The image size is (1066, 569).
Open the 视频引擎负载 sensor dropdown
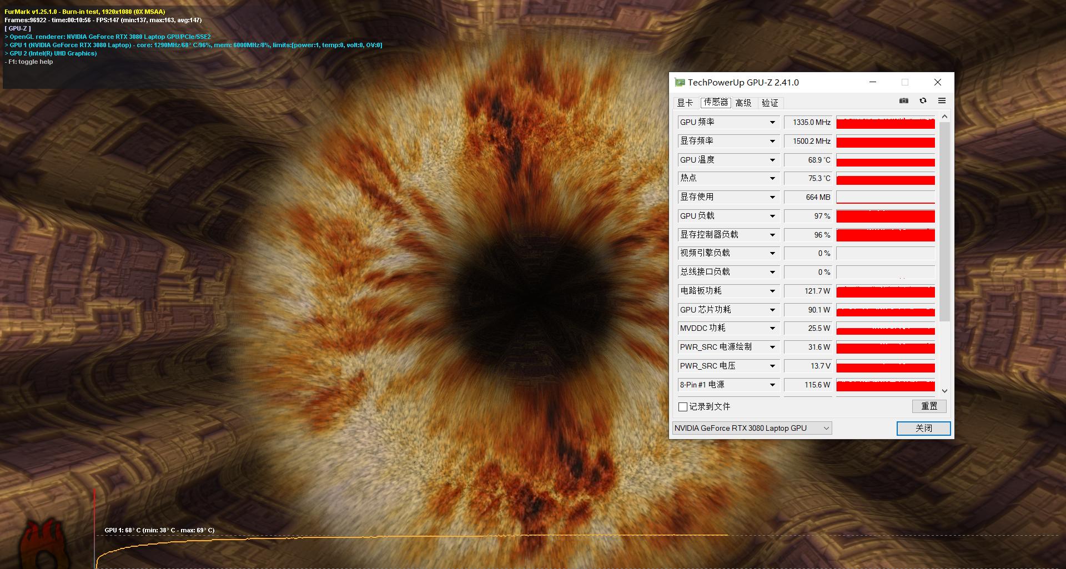click(x=772, y=253)
